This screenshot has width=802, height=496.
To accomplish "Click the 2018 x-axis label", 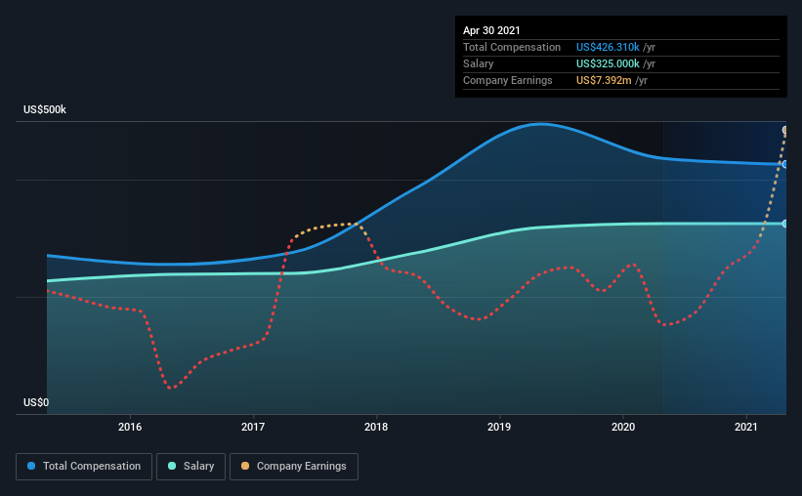I will pos(376,427).
